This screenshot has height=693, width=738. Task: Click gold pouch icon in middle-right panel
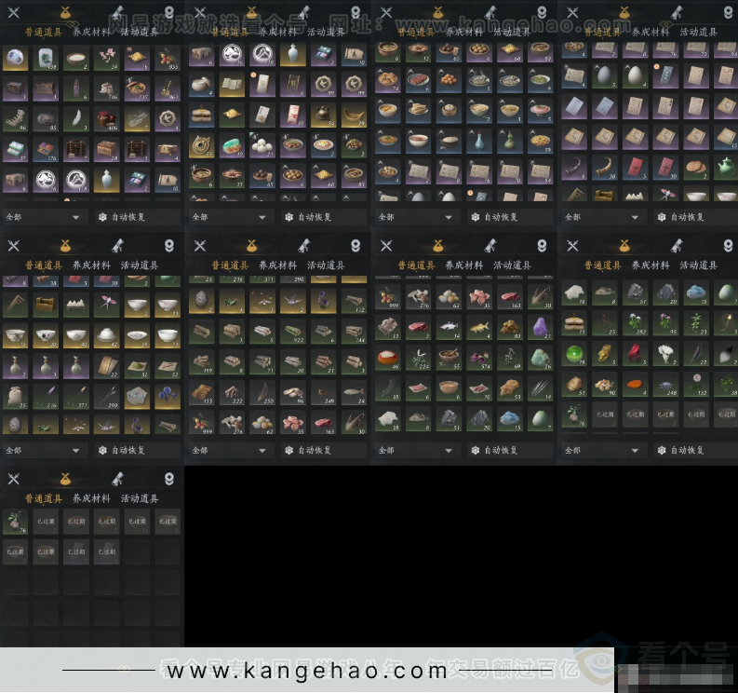624,245
